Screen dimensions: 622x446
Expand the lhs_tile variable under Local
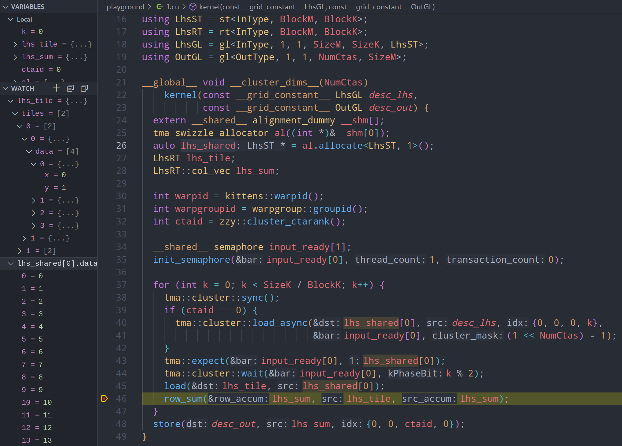[x=15, y=44]
